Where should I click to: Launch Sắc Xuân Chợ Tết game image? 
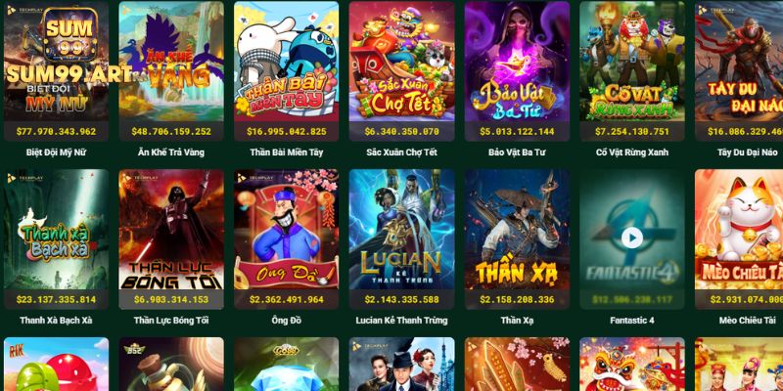click(x=401, y=62)
